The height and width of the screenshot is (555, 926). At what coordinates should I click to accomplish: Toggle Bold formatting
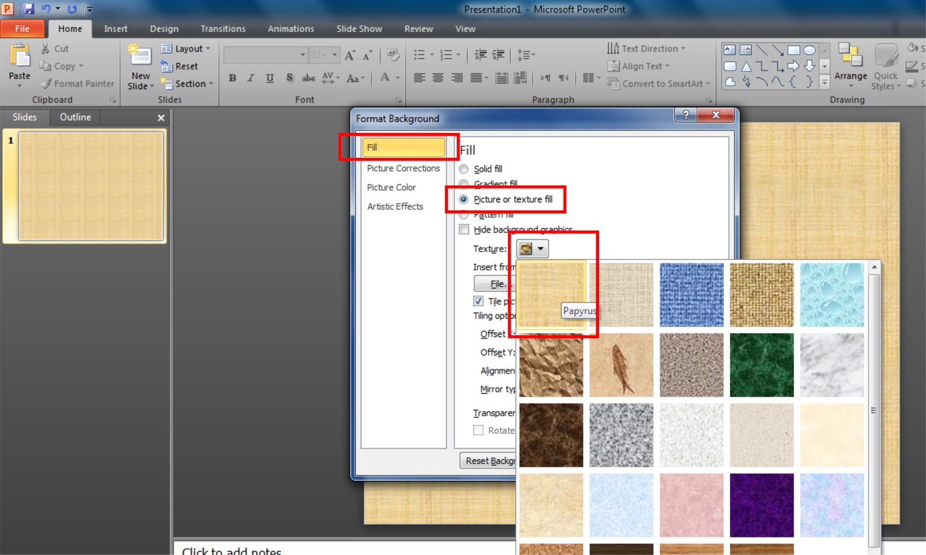(233, 78)
